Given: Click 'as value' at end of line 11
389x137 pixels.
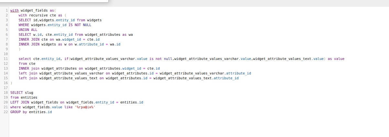Looking at the screenshot, I should (x=336, y=59).
